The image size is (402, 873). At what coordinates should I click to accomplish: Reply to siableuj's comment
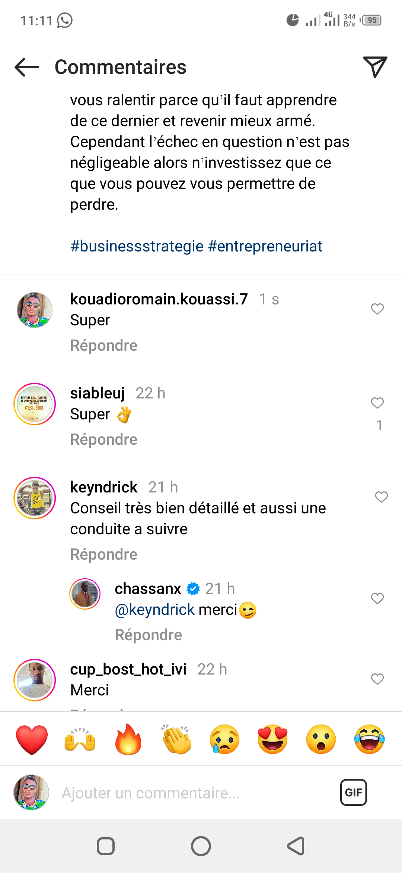pos(104,439)
